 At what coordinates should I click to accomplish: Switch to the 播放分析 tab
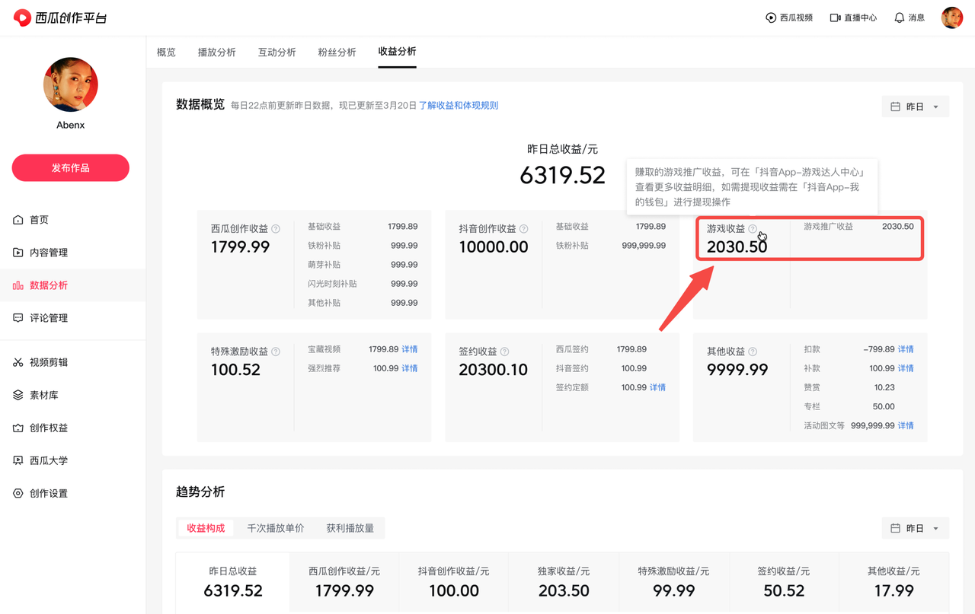(x=216, y=52)
